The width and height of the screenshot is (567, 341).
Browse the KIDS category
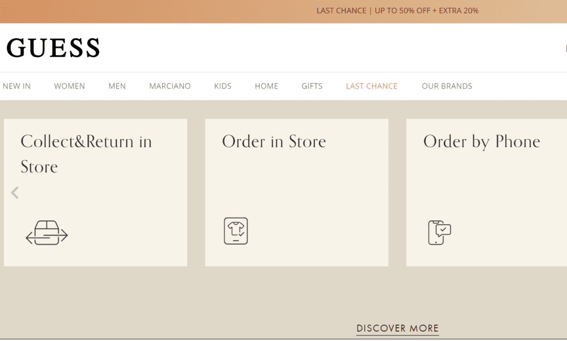223,86
